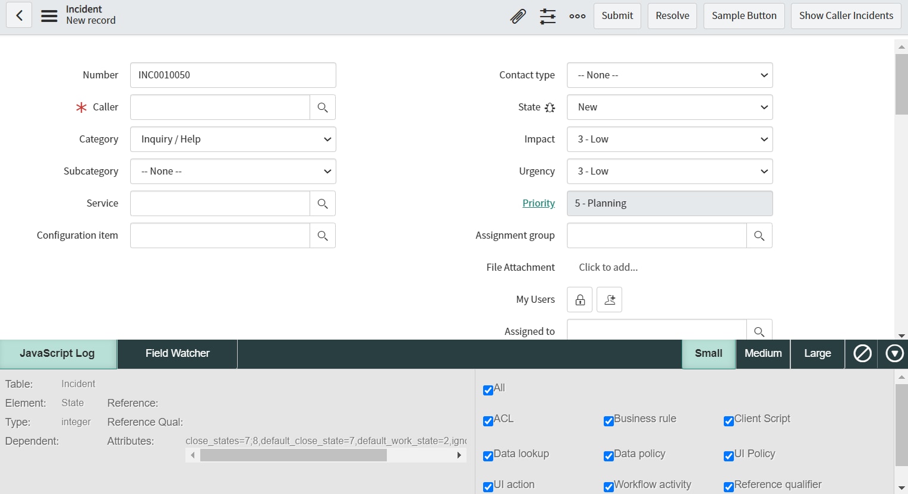
Task: Click Show Caller Incidents button
Action: click(846, 16)
